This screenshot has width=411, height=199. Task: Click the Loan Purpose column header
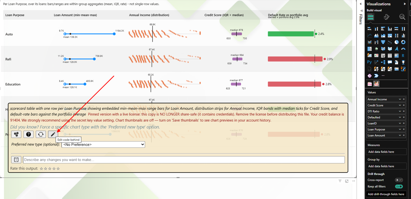point(15,15)
